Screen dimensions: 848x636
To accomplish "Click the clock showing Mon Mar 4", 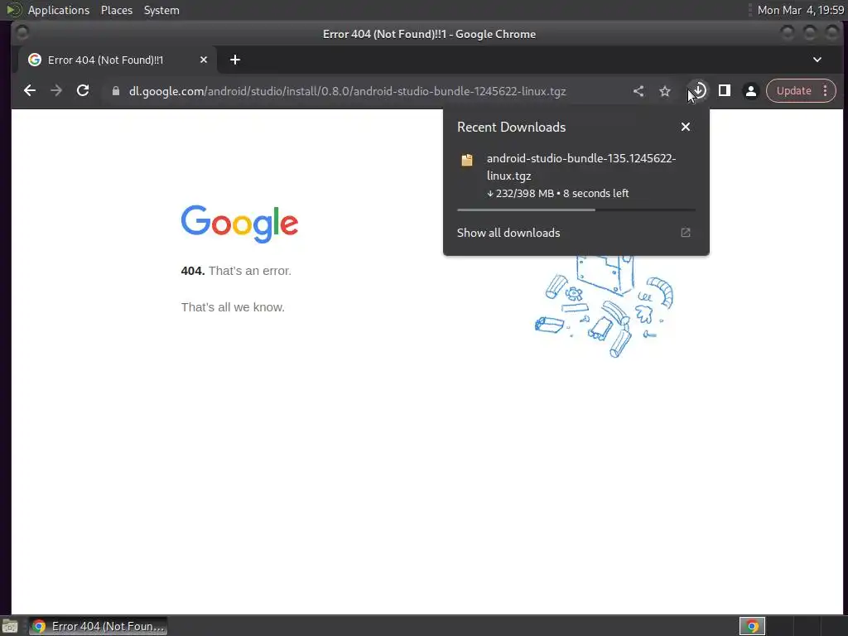I will pyautogui.click(x=801, y=10).
